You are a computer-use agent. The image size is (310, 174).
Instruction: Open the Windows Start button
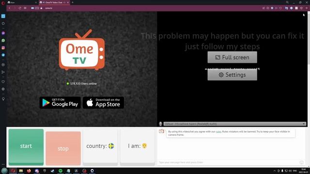(4, 171)
